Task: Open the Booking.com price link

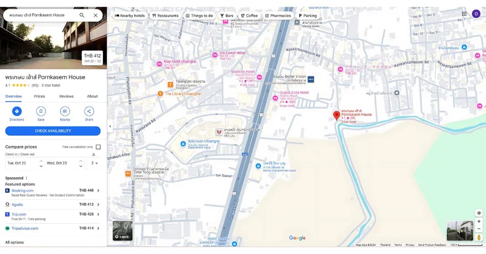Action: (x=22, y=191)
